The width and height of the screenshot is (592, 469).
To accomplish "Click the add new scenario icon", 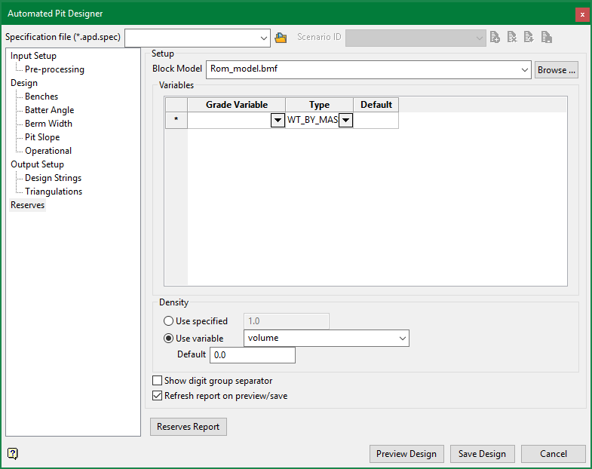I will click(495, 38).
